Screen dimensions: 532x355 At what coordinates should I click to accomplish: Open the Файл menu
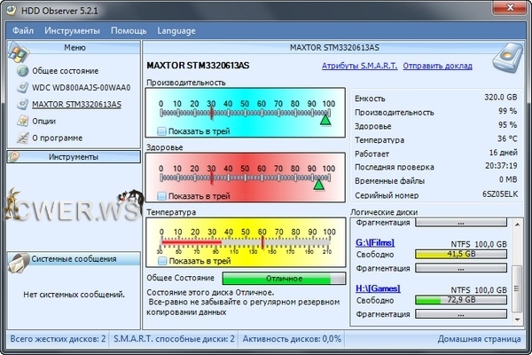coord(24,30)
